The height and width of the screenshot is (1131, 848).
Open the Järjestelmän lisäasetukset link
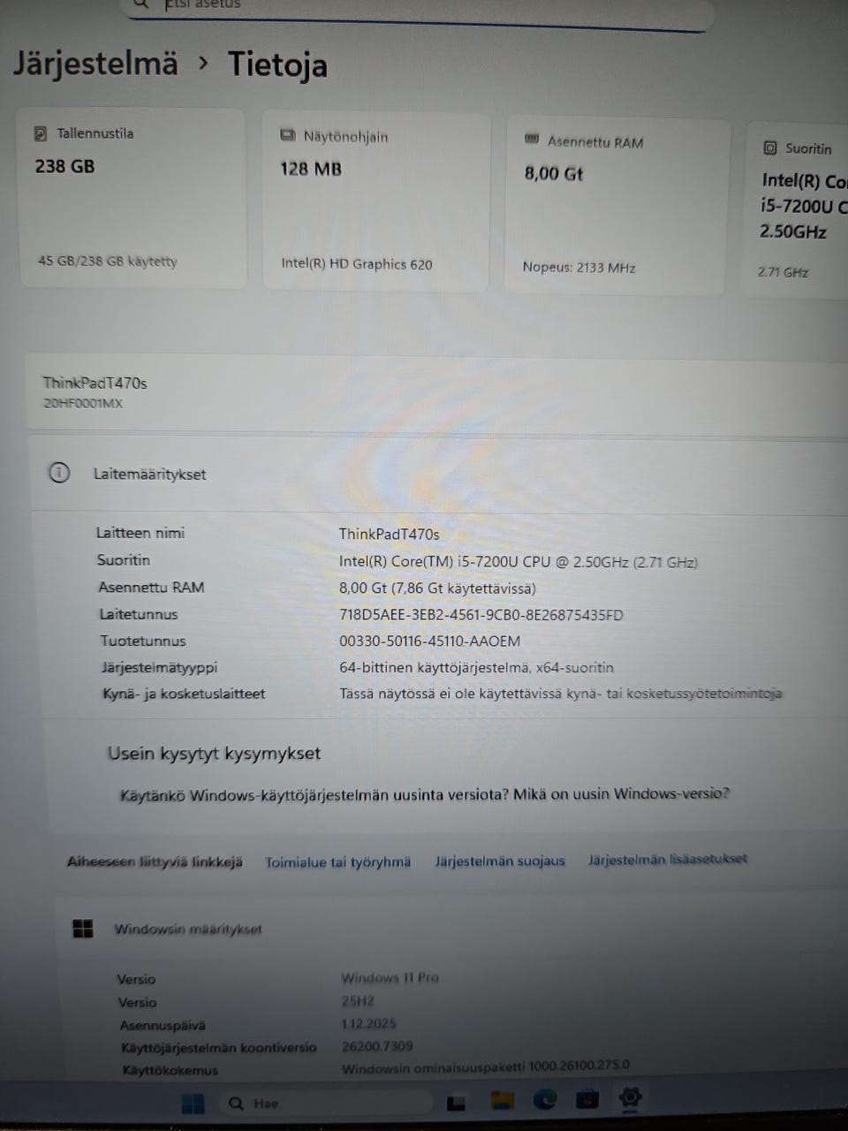[667, 858]
